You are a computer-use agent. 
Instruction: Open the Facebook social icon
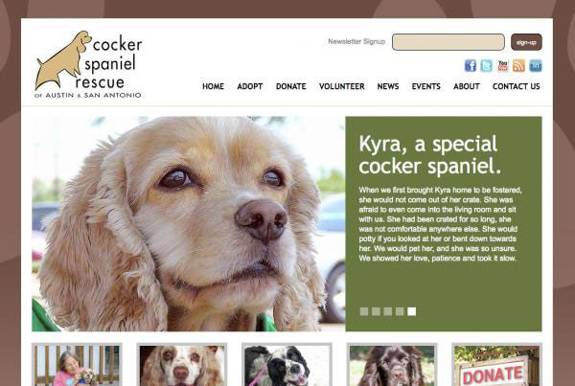[471, 66]
